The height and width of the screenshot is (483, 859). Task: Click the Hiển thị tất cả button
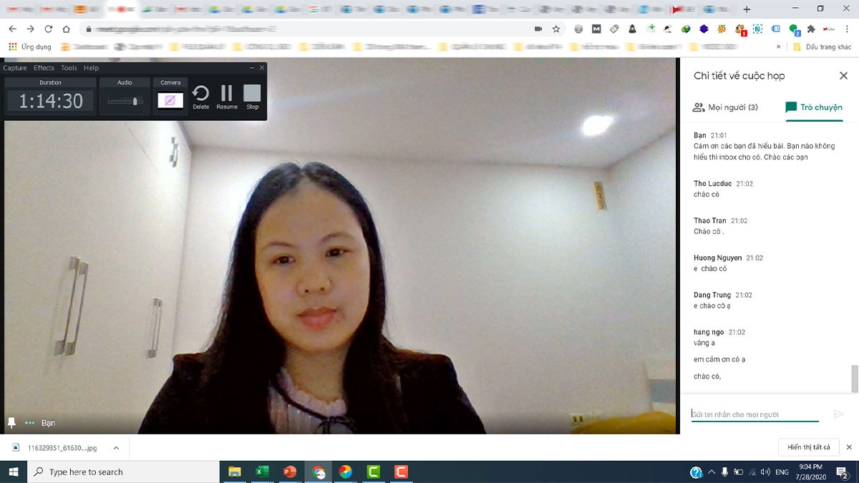coord(808,447)
